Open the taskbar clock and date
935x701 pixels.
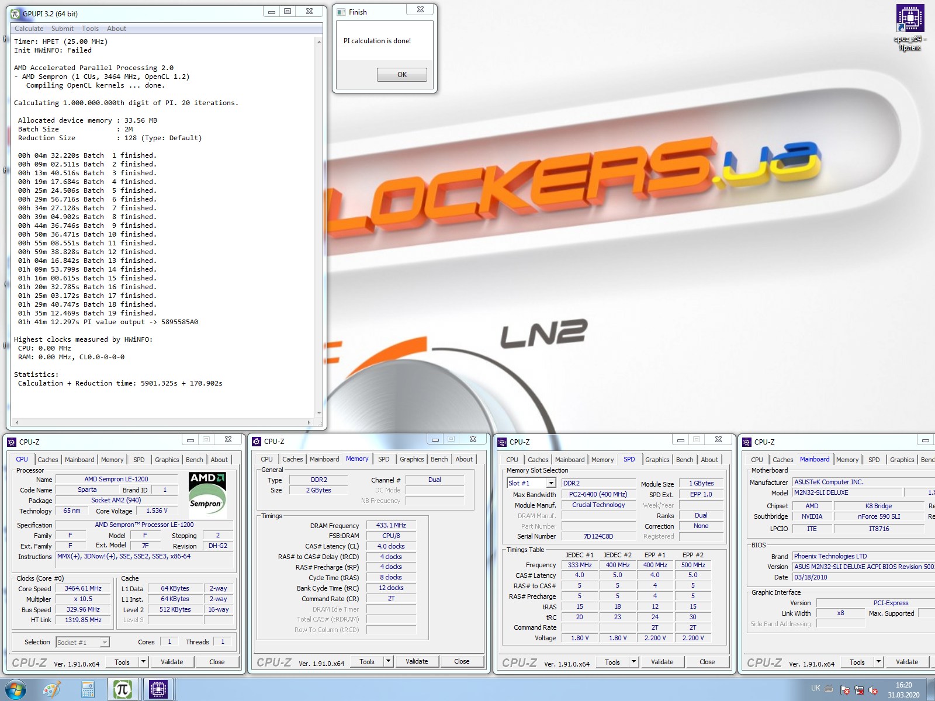click(x=903, y=690)
